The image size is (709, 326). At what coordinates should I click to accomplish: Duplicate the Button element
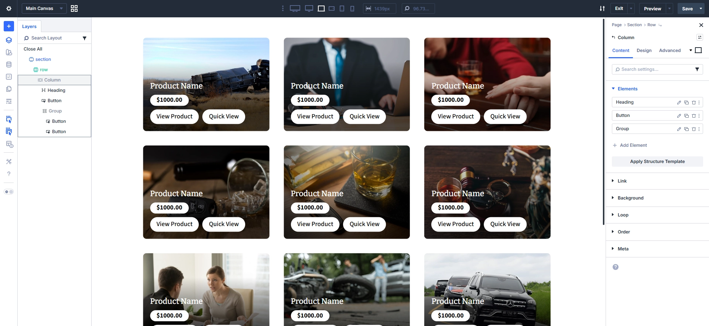click(686, 116)
